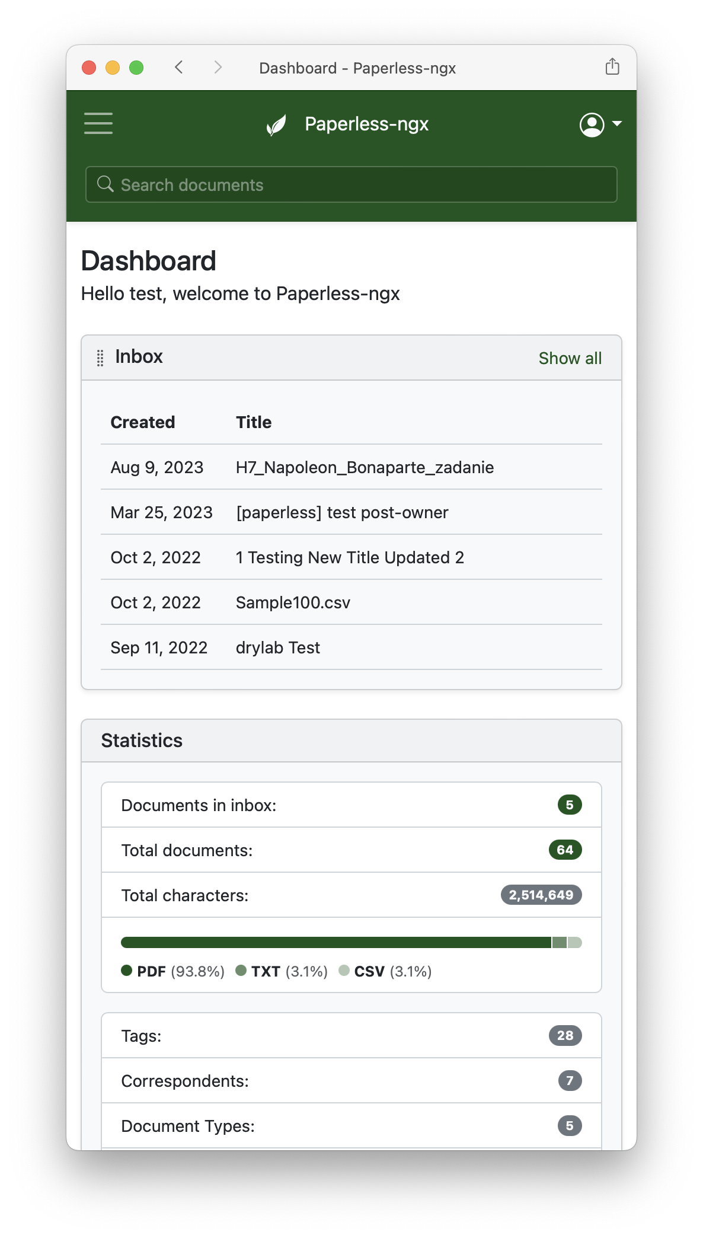Grab the Inbox widget drag handle
This screenshot has width=703, height=1238.
click(x=100, y=358)
